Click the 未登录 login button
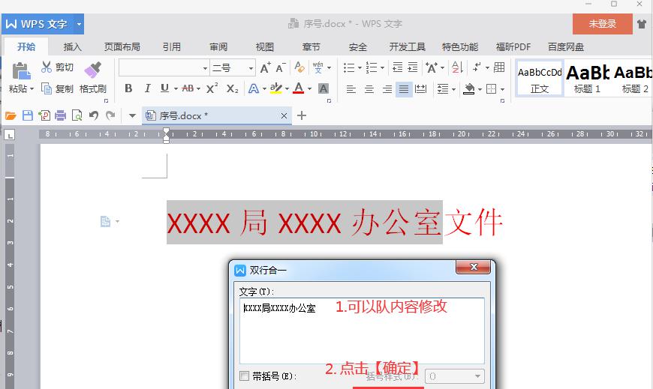The height and width of the screenshot is (389, 653). coord(602,24)
